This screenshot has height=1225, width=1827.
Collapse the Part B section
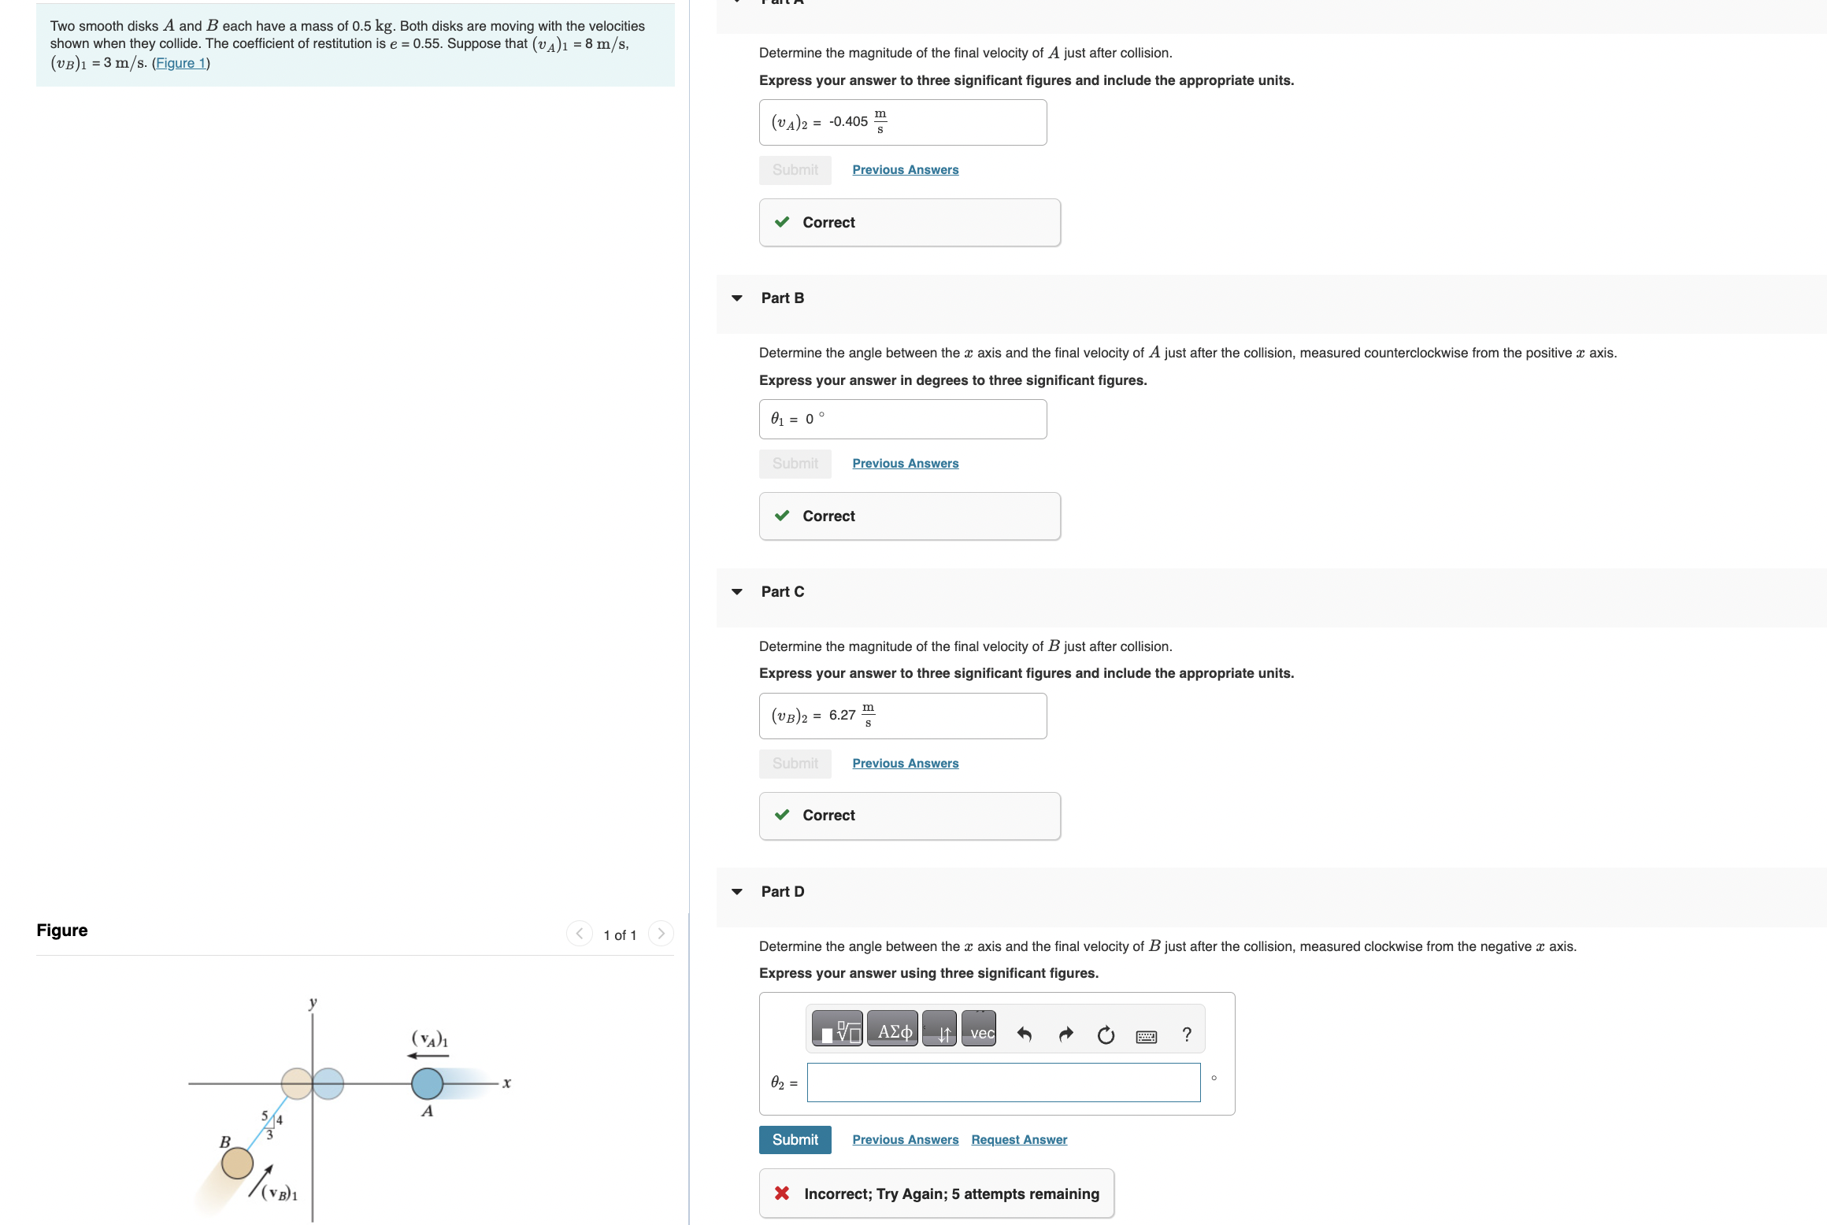coord(736,298)
